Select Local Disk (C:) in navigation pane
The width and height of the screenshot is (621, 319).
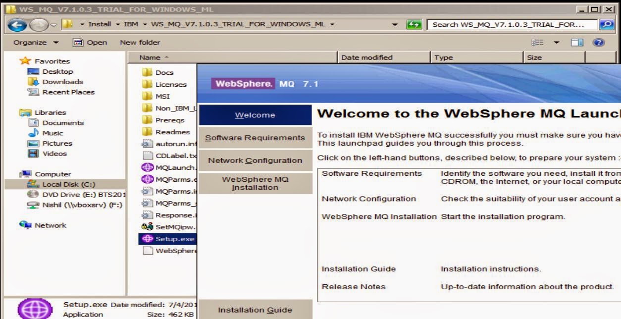click(x=68, y=184)
